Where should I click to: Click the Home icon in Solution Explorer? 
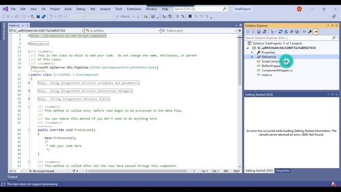tap(259, 32)
